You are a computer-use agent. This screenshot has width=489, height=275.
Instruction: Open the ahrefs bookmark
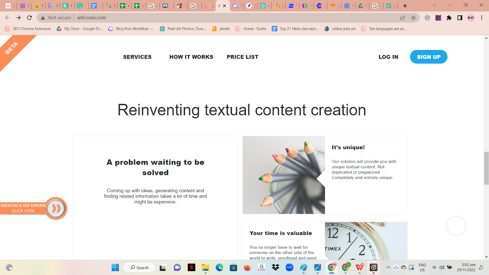click(221, 29)
